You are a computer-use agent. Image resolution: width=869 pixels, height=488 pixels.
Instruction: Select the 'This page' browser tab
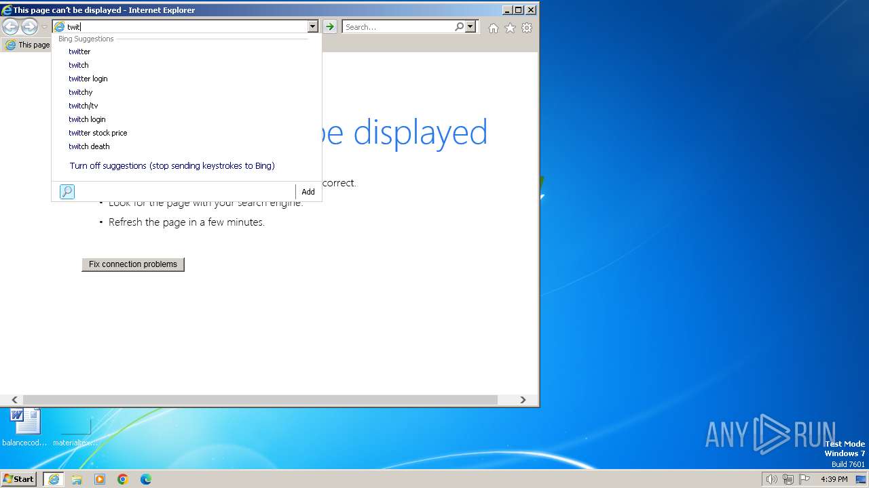coord(27,45)
